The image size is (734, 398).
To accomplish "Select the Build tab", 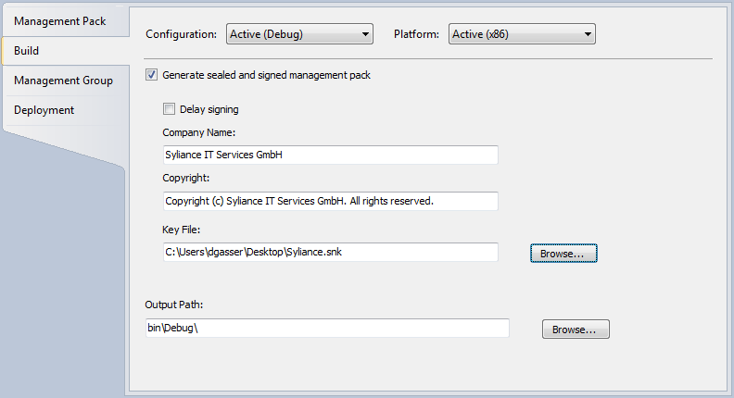I will coord(28,51).
